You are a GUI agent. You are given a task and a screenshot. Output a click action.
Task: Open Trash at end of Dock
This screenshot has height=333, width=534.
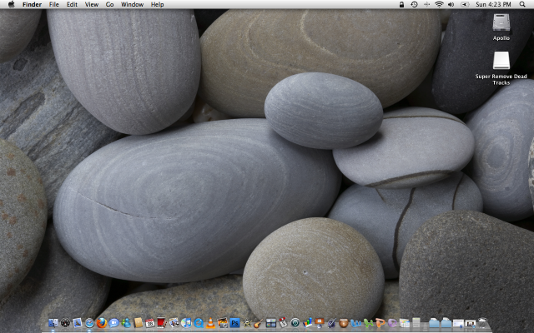pos(482,323)
